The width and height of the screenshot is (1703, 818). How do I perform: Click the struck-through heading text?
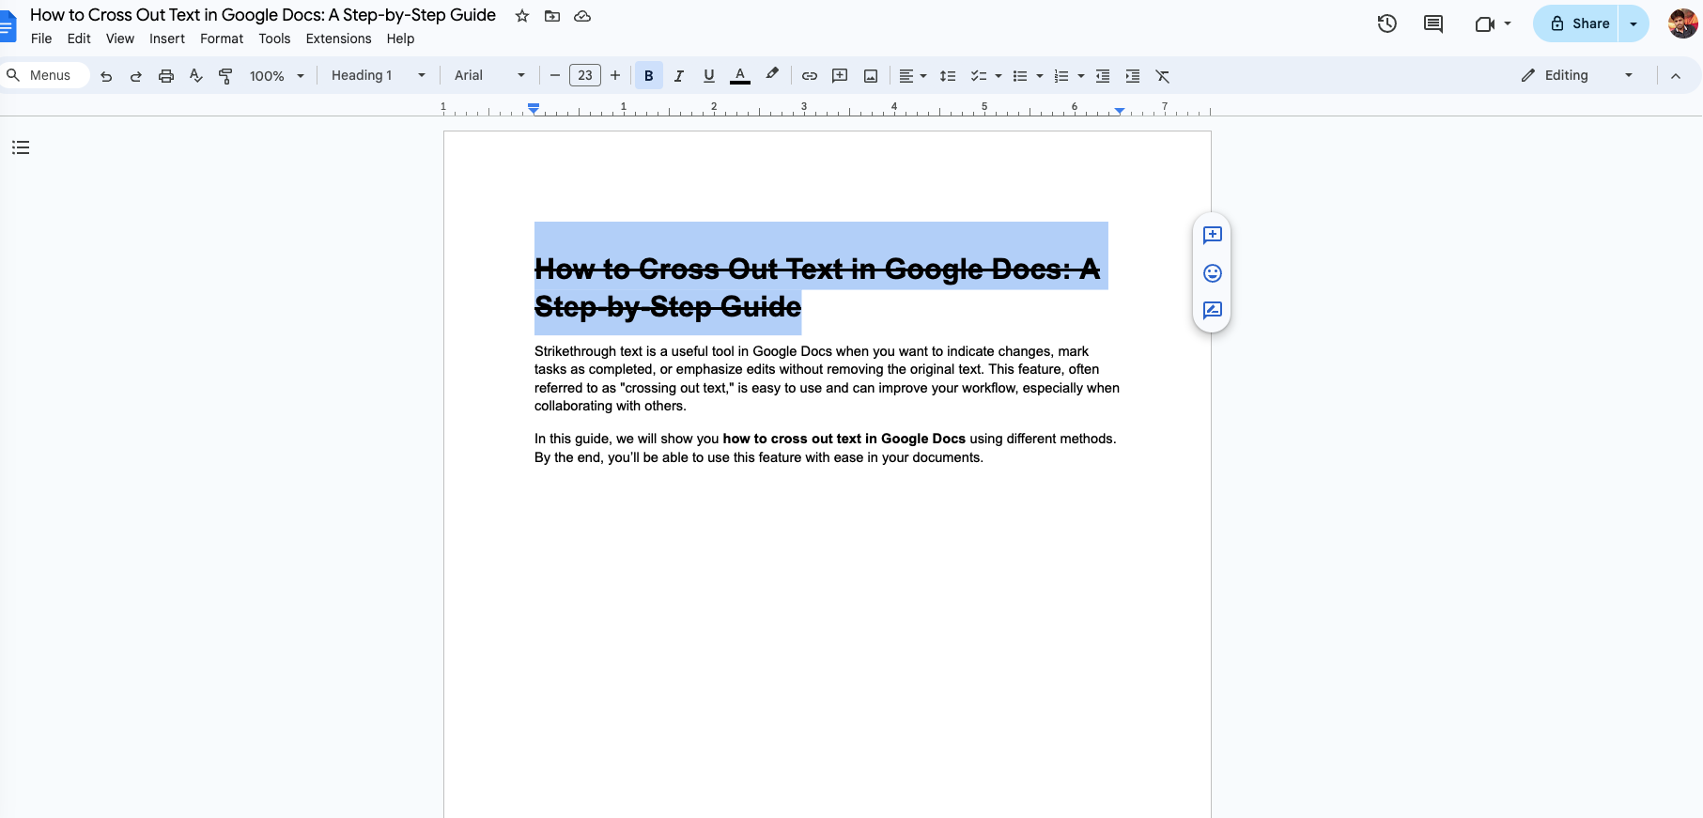817,287
